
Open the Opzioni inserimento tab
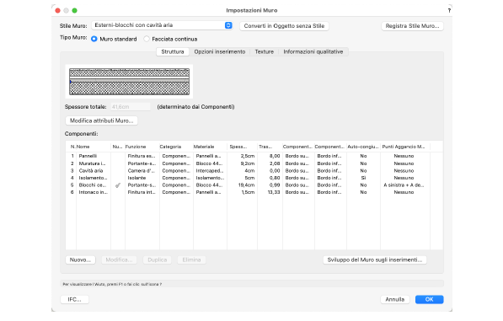click(219, 51)
